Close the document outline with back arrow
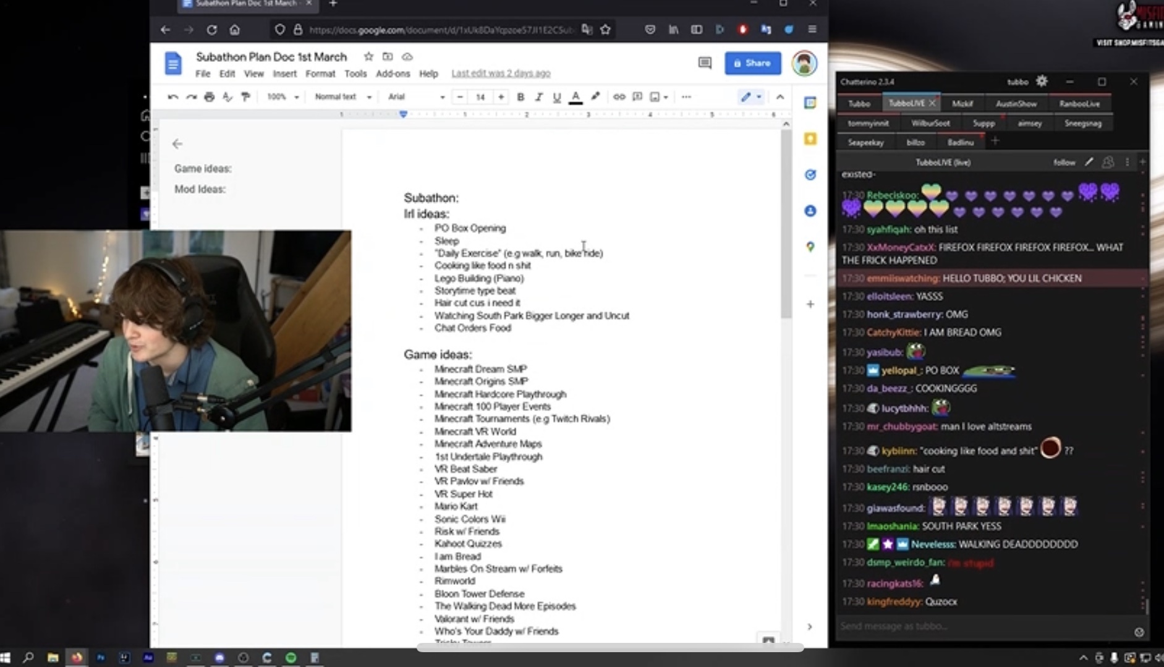The height and width of the screenshot is (667, 1164). point(177,144)
